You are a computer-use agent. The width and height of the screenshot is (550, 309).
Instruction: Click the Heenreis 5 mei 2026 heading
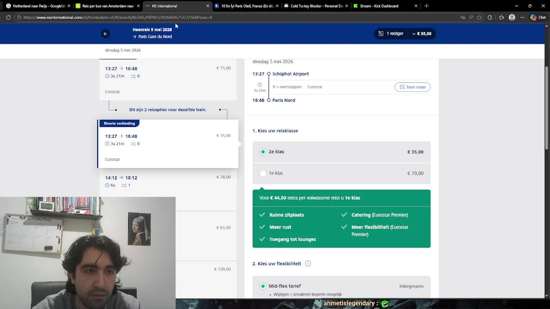[152, 30]
